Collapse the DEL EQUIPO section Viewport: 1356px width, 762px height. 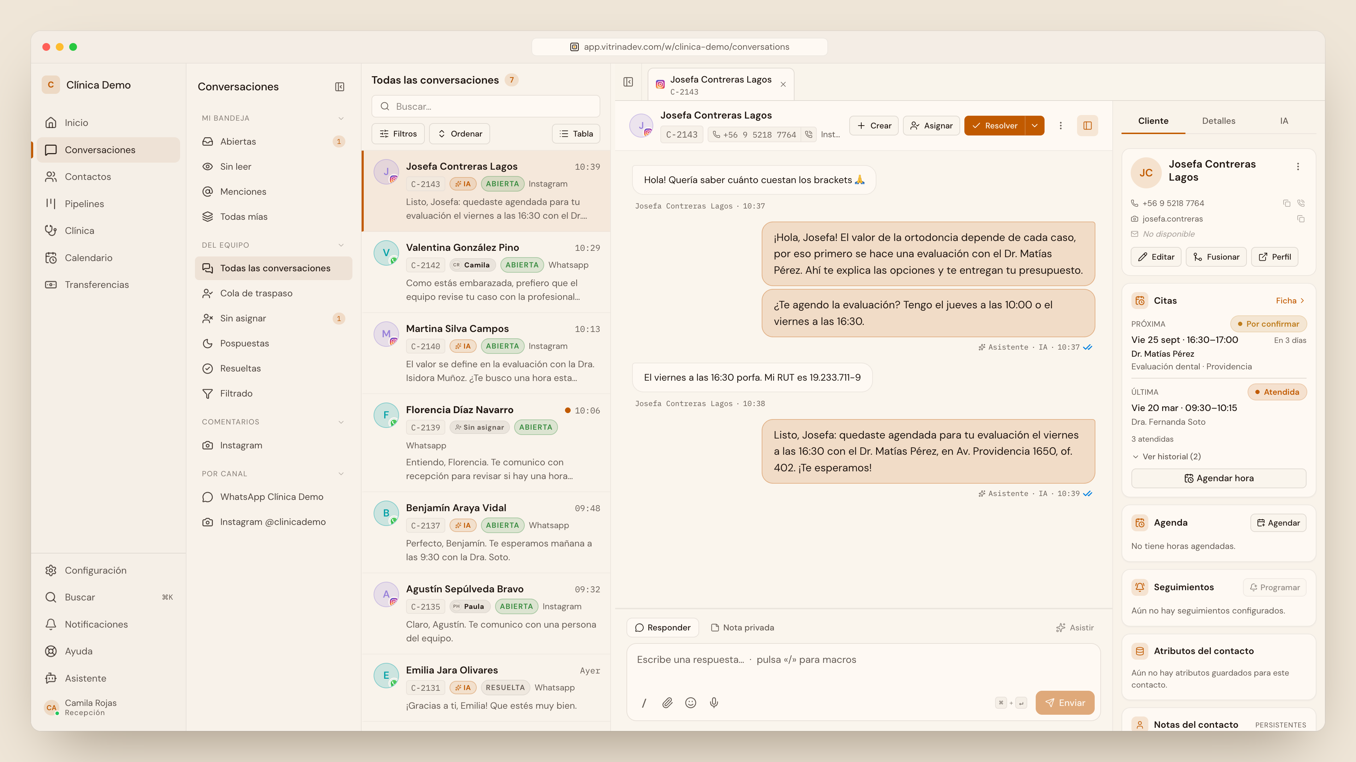point(341,245)
